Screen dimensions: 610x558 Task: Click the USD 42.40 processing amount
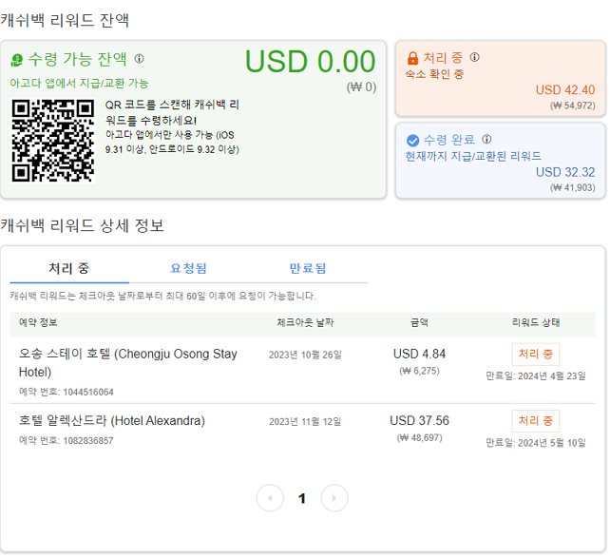pyautogui.click(x=565, y=90)
